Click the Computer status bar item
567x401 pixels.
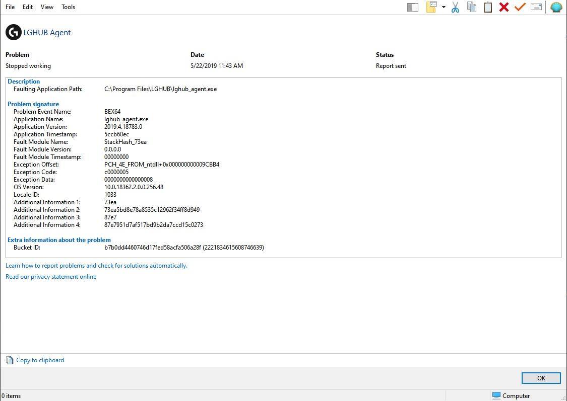click(x=511, y=396)
